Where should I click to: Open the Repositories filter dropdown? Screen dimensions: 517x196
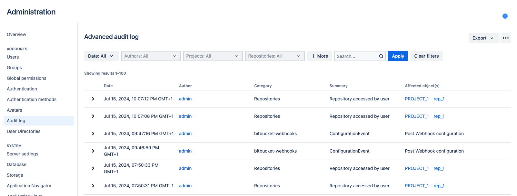coord(274,56)
